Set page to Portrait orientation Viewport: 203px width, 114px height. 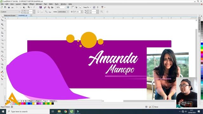pos(38,12)
